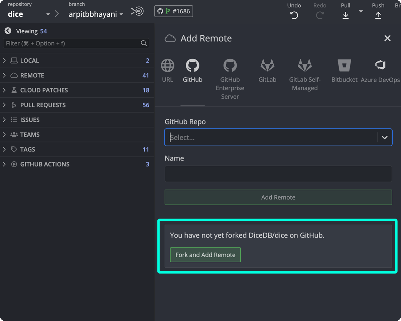Screen dimensions: 401x321
Task: Select Azure DevOps provider
Action: [x=380, y=70]
